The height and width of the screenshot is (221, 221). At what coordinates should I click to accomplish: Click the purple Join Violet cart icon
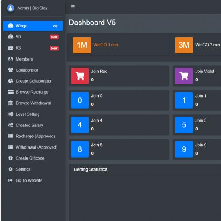point(184,76)
